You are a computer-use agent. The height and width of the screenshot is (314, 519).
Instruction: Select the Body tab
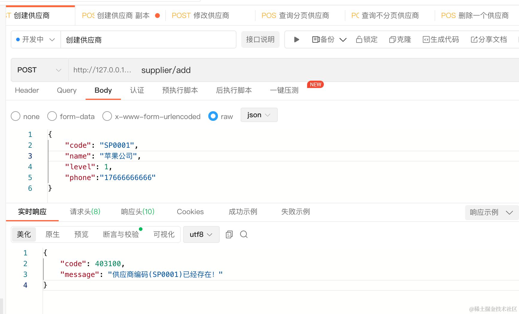click(x=103, y=90)
